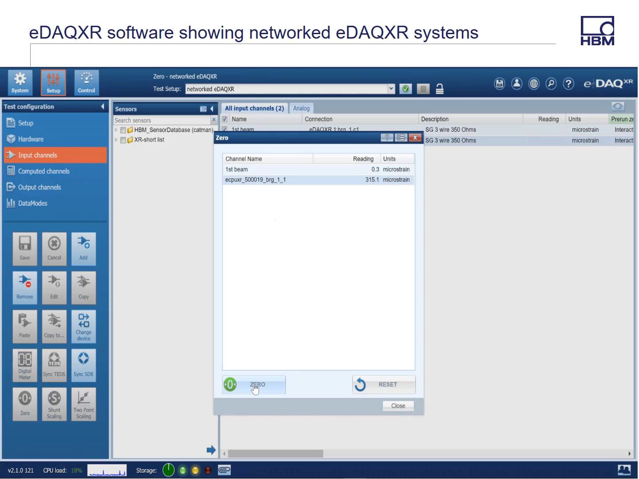Collapse the Test configuration panel

(x=103, y=106)
